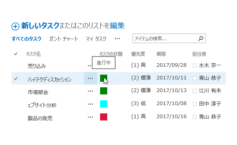Toggle checkbox next to 田中 淳子

coord(195,104)
